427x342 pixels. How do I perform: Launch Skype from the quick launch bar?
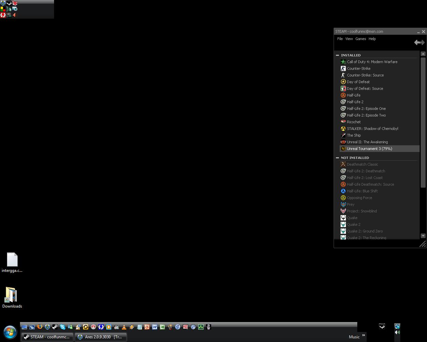pos(63,327)
